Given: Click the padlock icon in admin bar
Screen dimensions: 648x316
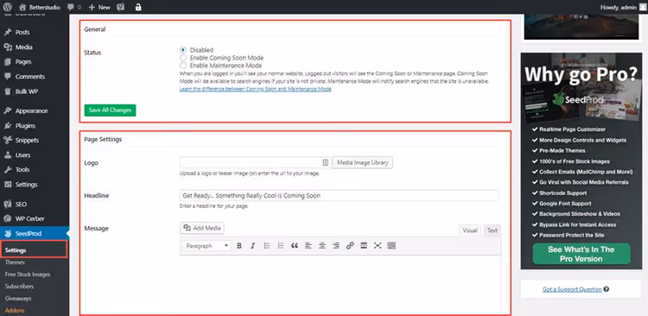Looking at the screenshot, I should 138,7.
